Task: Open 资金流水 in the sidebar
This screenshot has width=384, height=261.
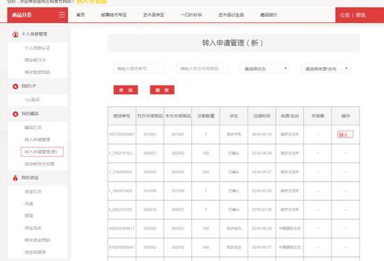Action: click(x=33, y=228)
